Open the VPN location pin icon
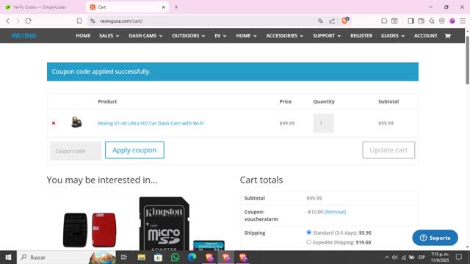The width and height of the screenshot is (470, 264). click(x=442, y=21)
